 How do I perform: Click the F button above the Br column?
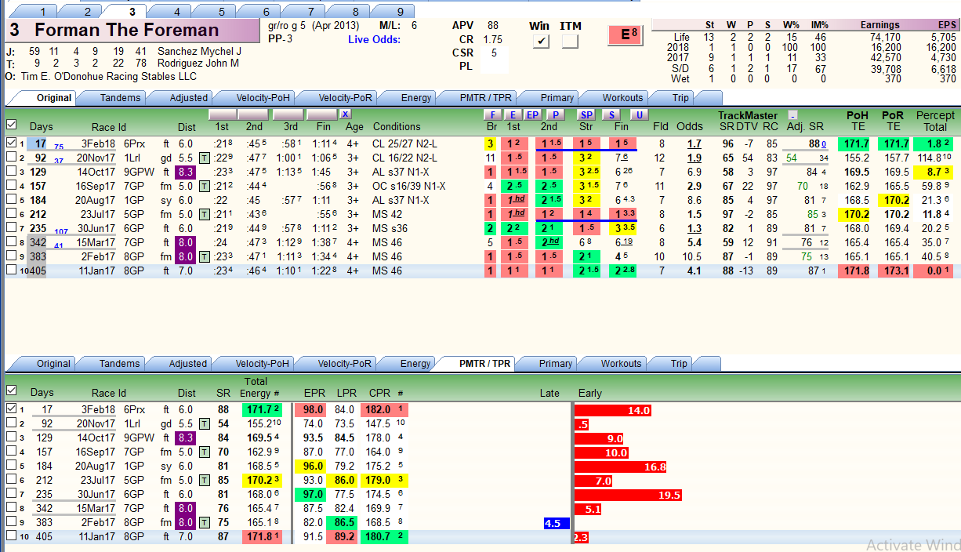[x=492, y=114]
